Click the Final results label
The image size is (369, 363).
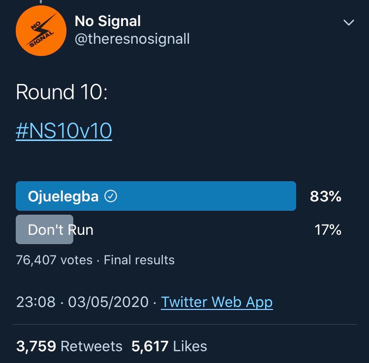coord(139,259)
